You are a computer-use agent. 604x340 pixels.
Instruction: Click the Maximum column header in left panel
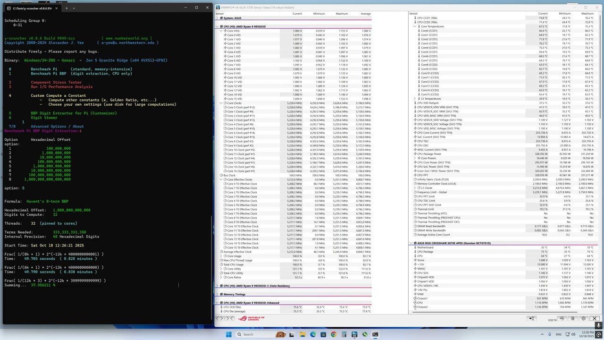point(342,14)
